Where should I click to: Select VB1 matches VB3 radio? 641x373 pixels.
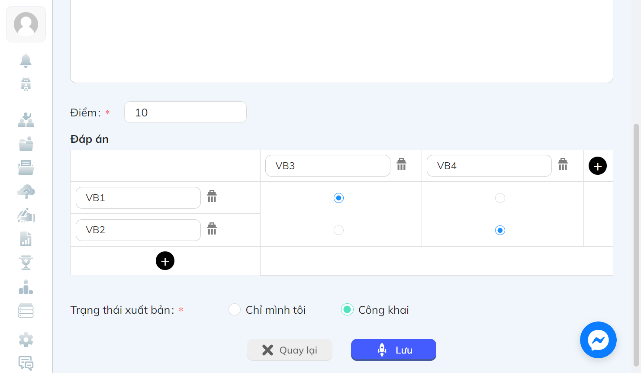pos(338,198)
